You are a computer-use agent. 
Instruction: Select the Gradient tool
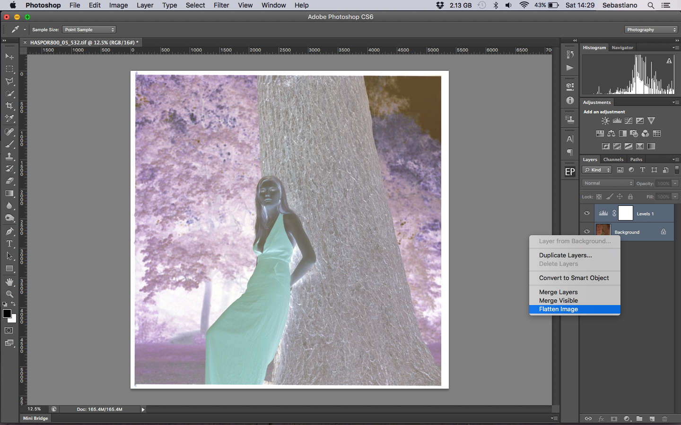[x=9, y=193]
